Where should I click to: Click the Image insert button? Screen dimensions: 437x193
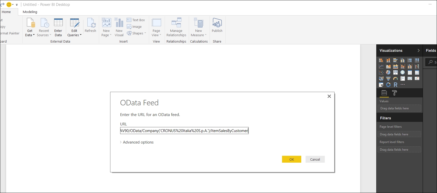pyautogui.click(x=134, y=27)
